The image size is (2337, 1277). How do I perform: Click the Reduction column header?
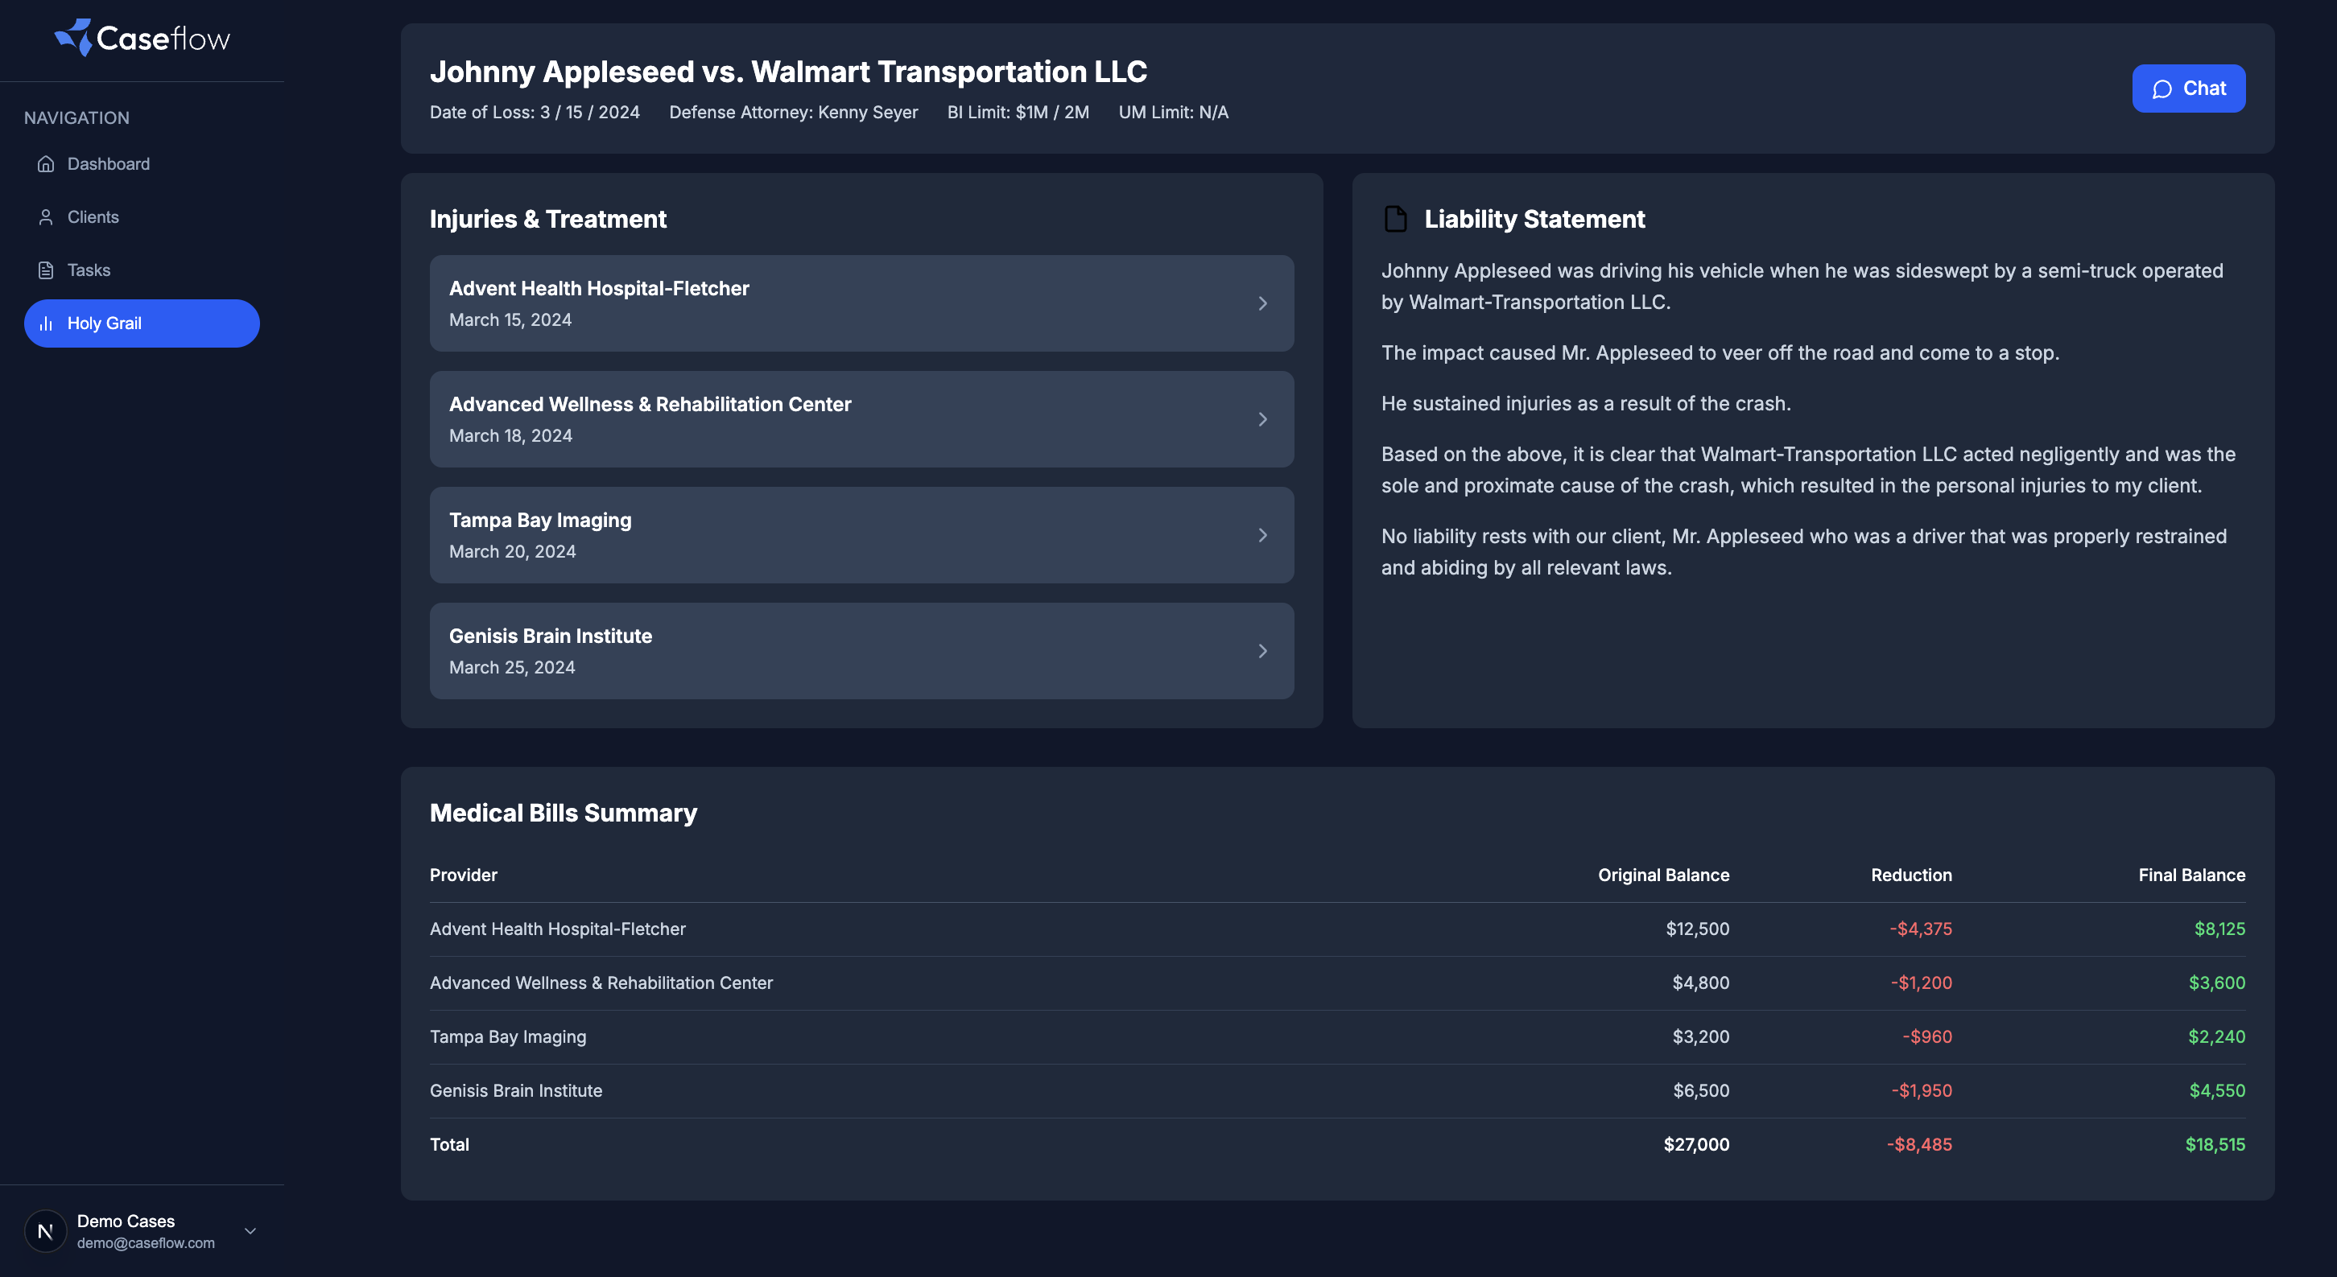point(1910,875)
